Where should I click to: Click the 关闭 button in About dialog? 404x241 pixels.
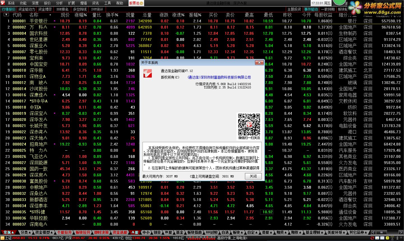253,176
